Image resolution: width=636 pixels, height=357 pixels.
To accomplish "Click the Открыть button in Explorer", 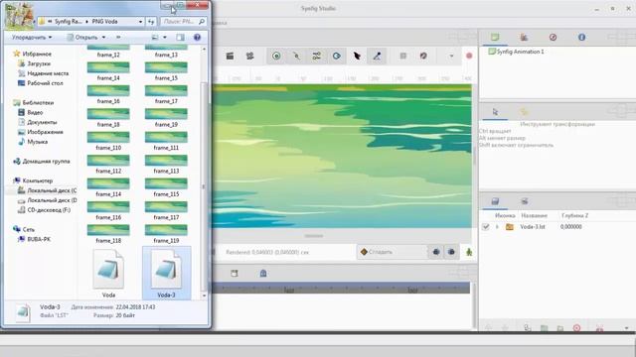I will 82,38.
